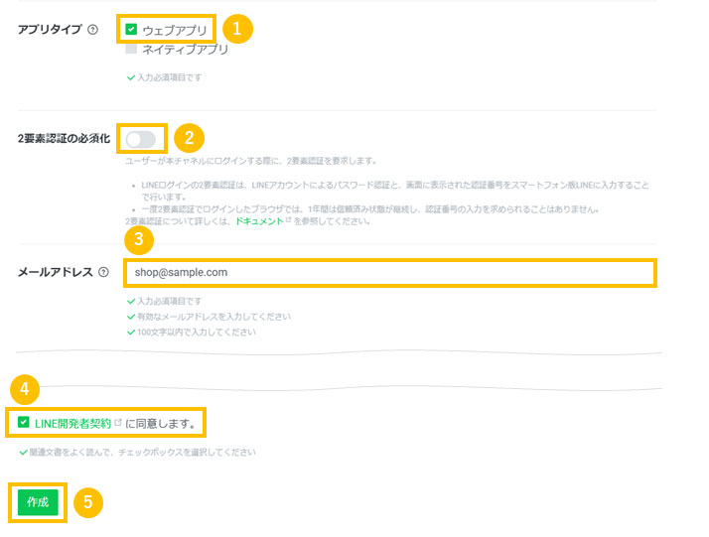Viewport: 709px width, 537px height.
Task: Uncheck the ウェブアプリ checkbox
Action: (131, 30)
